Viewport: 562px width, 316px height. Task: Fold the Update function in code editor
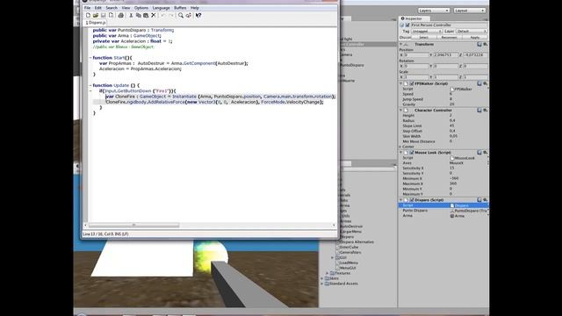click(x=90, y=85)
